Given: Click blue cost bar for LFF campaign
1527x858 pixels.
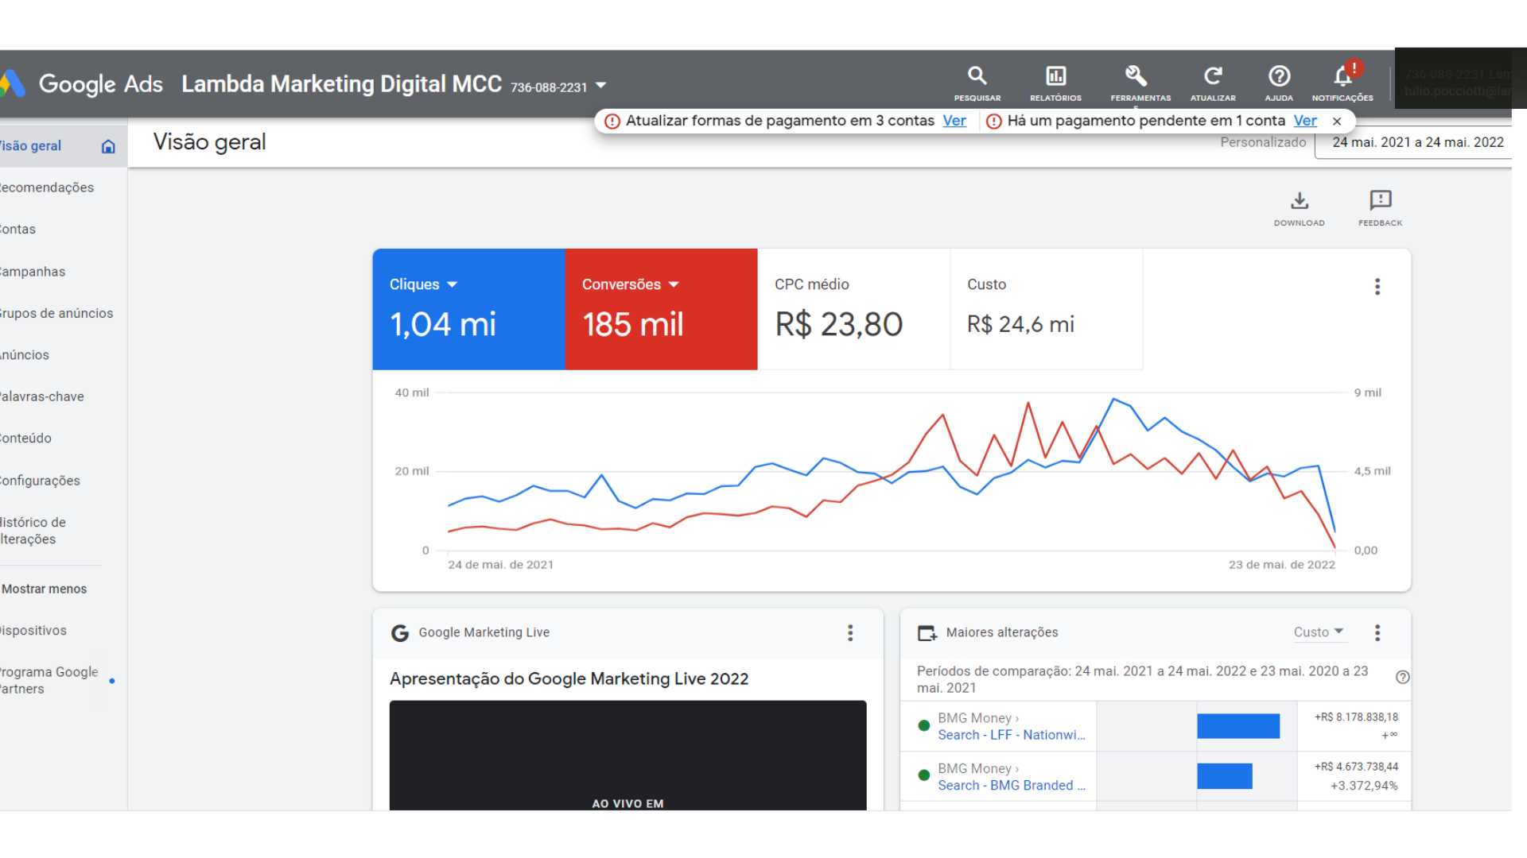Looking at the screenshot, I should pyautogui.click(x=1238, y=726).
